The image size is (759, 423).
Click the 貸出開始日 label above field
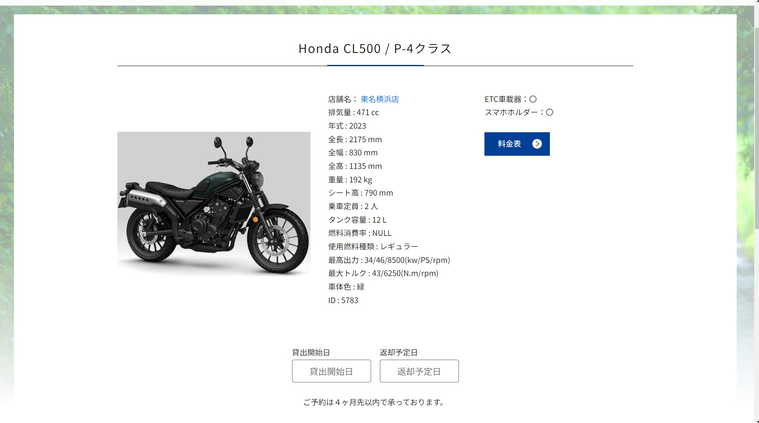tap(311, 352)
